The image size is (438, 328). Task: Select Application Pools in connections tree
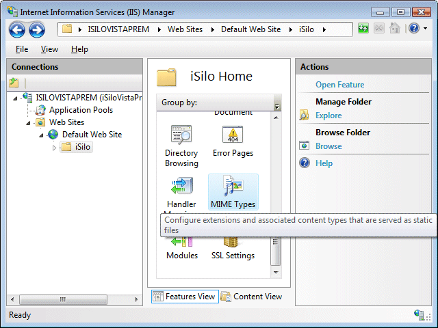(x=81, y=110)
